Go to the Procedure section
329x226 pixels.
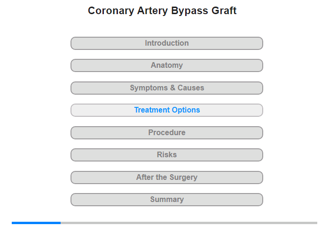click(x=166, y=133)
